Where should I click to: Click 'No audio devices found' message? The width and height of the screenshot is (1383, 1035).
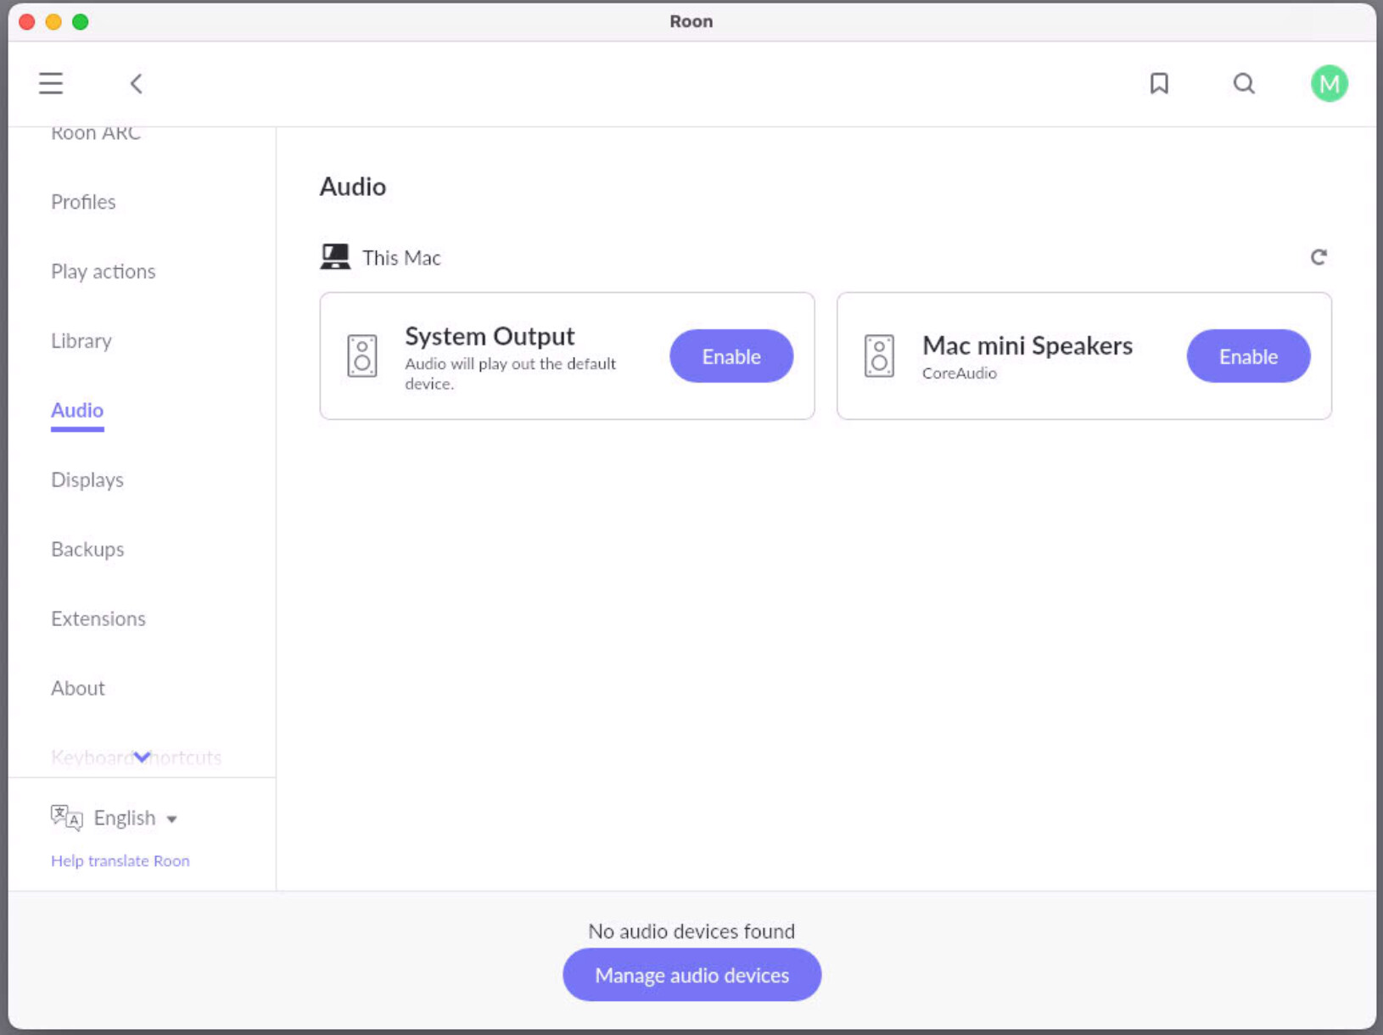click(x=691, y=931)
